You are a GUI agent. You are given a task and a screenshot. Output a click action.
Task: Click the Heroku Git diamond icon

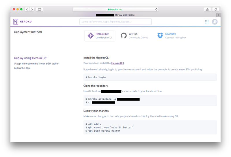pos(90,36)
